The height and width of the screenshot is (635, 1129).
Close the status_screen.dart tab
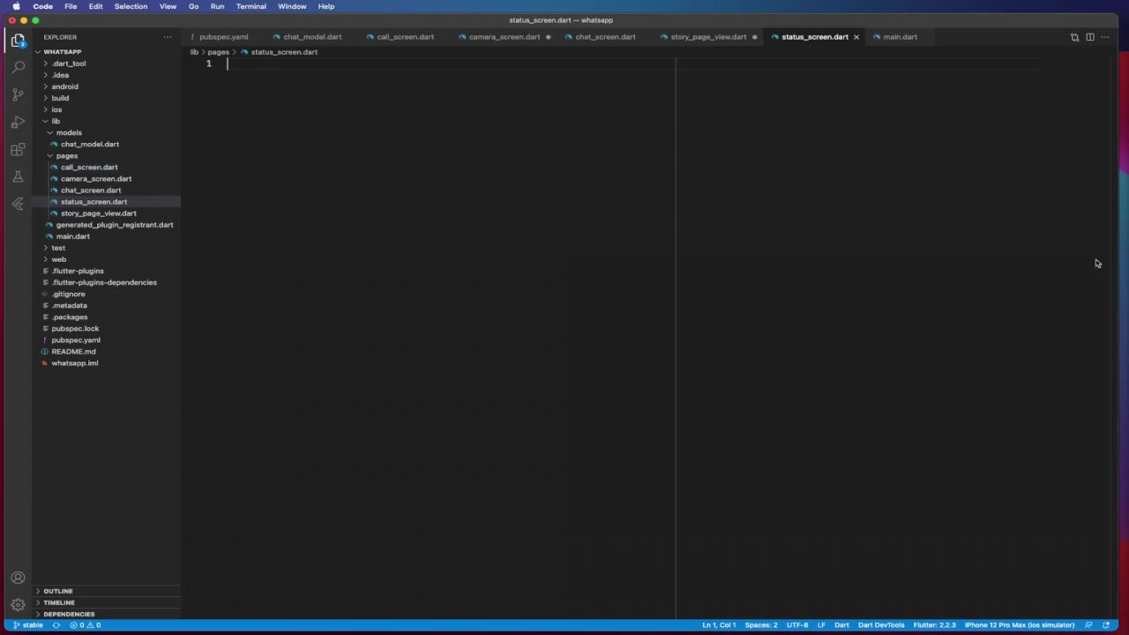coord(856,37)
